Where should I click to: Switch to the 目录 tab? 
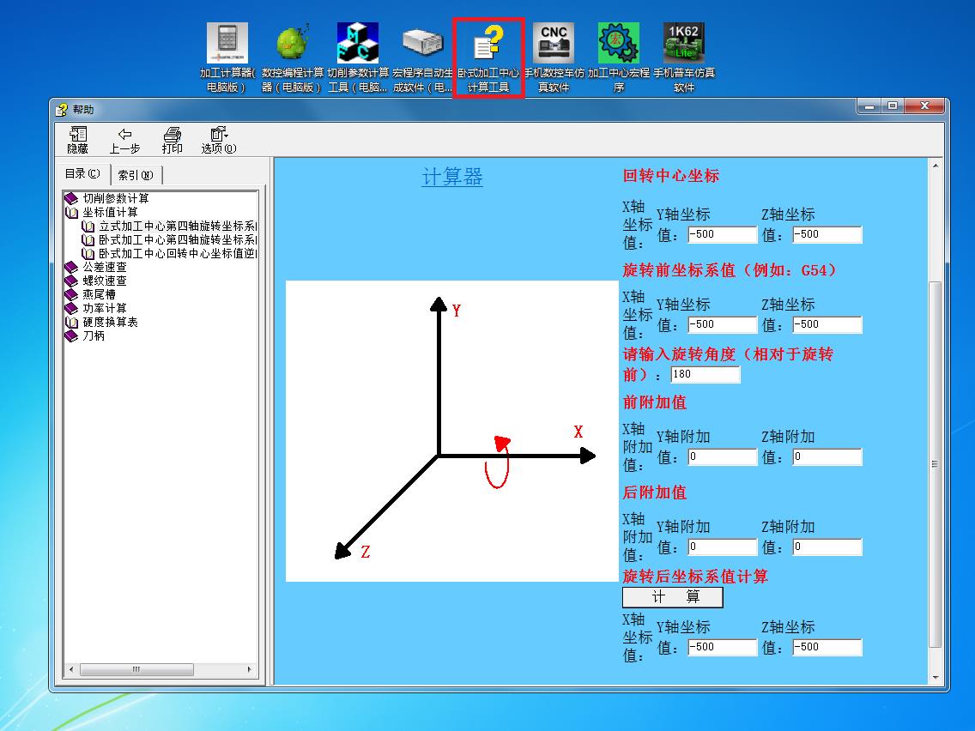[x=82, y=174]
